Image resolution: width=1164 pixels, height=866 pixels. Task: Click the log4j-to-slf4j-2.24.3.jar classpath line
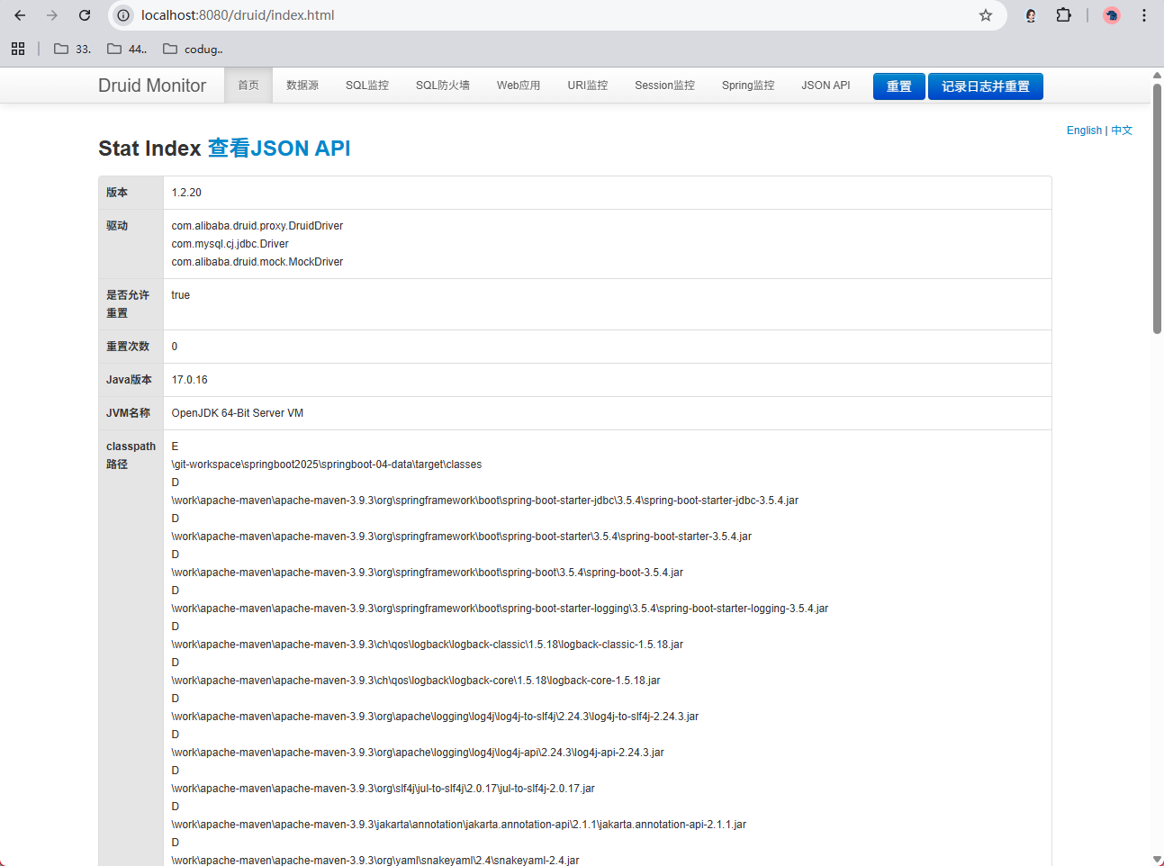[436, 717]
